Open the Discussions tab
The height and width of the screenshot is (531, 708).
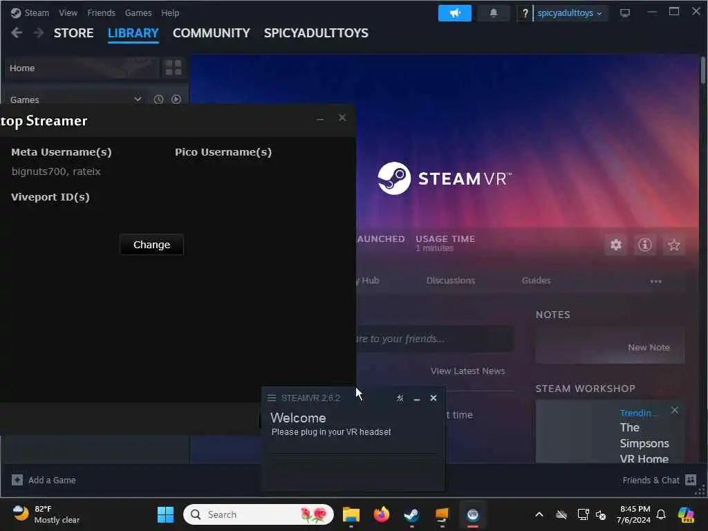click(451, 281)
